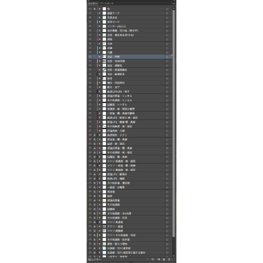This screenshot has height=263, width=263.
Task: Hide the その他道路：2m未満 layer
Action: tap(90, 213)
